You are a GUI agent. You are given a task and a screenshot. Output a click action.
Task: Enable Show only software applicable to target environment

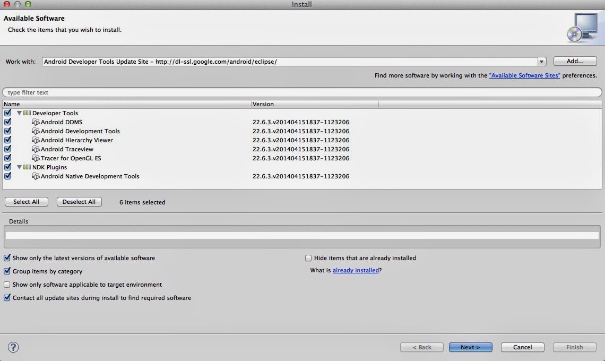7,285
